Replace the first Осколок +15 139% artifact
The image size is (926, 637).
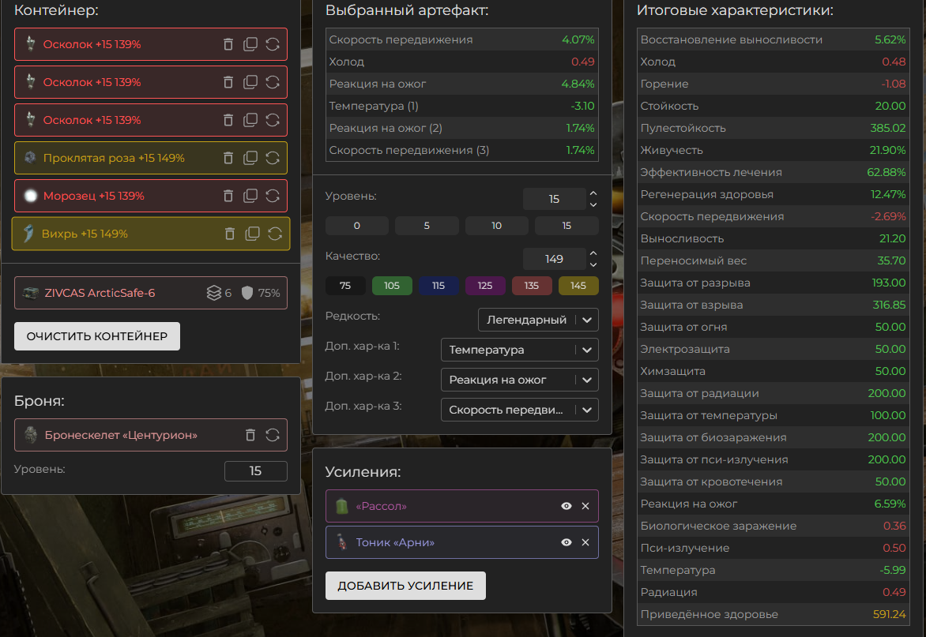[x=273, y=44]
